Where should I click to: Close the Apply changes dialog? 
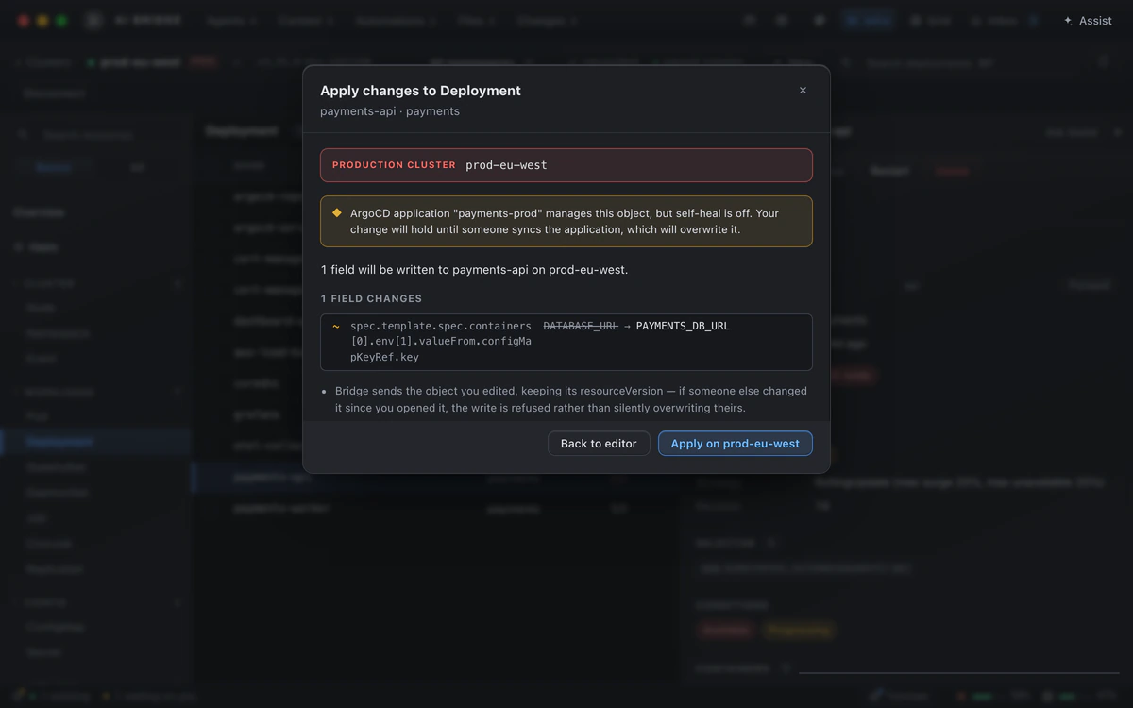(803, 91)
